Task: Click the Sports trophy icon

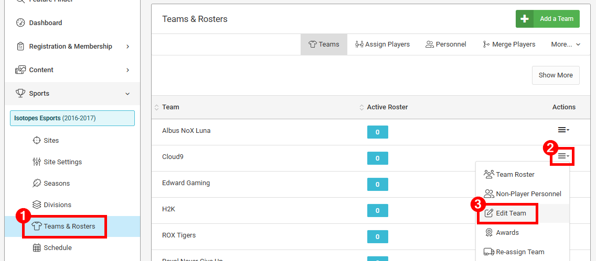Action: [20, 93]
